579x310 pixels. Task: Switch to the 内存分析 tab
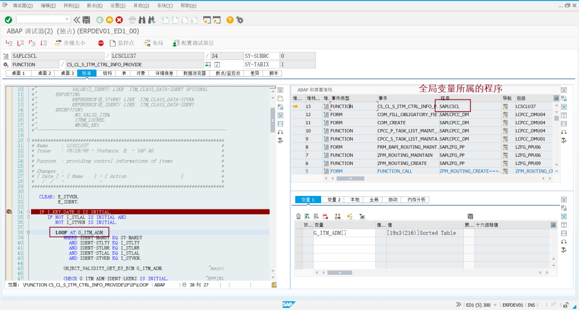pyautogui.click(x=416, y=200)
